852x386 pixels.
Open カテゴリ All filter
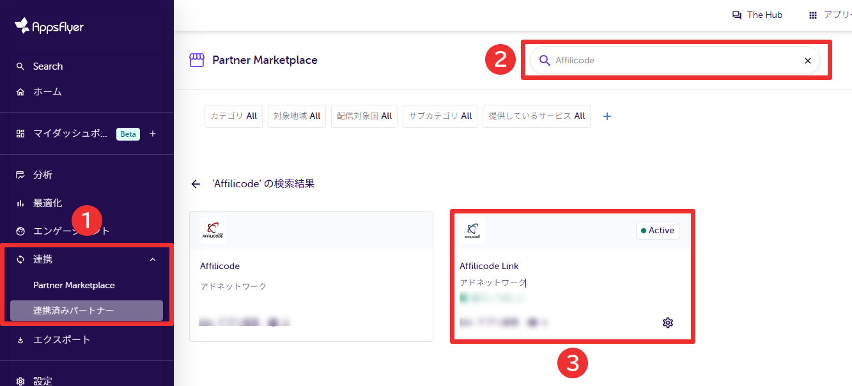point(233,116)
